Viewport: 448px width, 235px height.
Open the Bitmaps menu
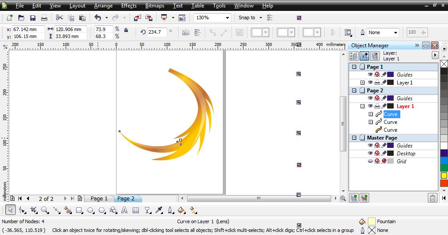pos(155,6)
